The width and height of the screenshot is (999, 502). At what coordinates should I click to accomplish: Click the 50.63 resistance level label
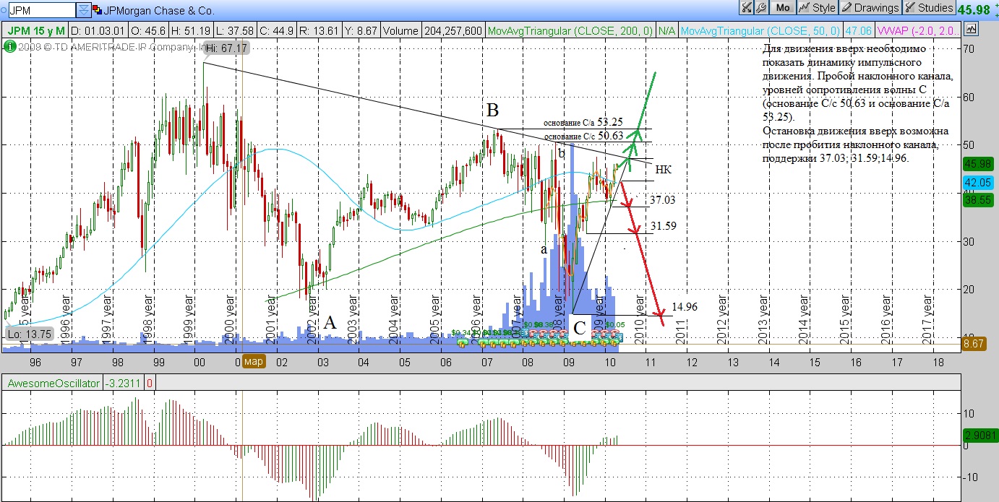[x=610, y=136]
